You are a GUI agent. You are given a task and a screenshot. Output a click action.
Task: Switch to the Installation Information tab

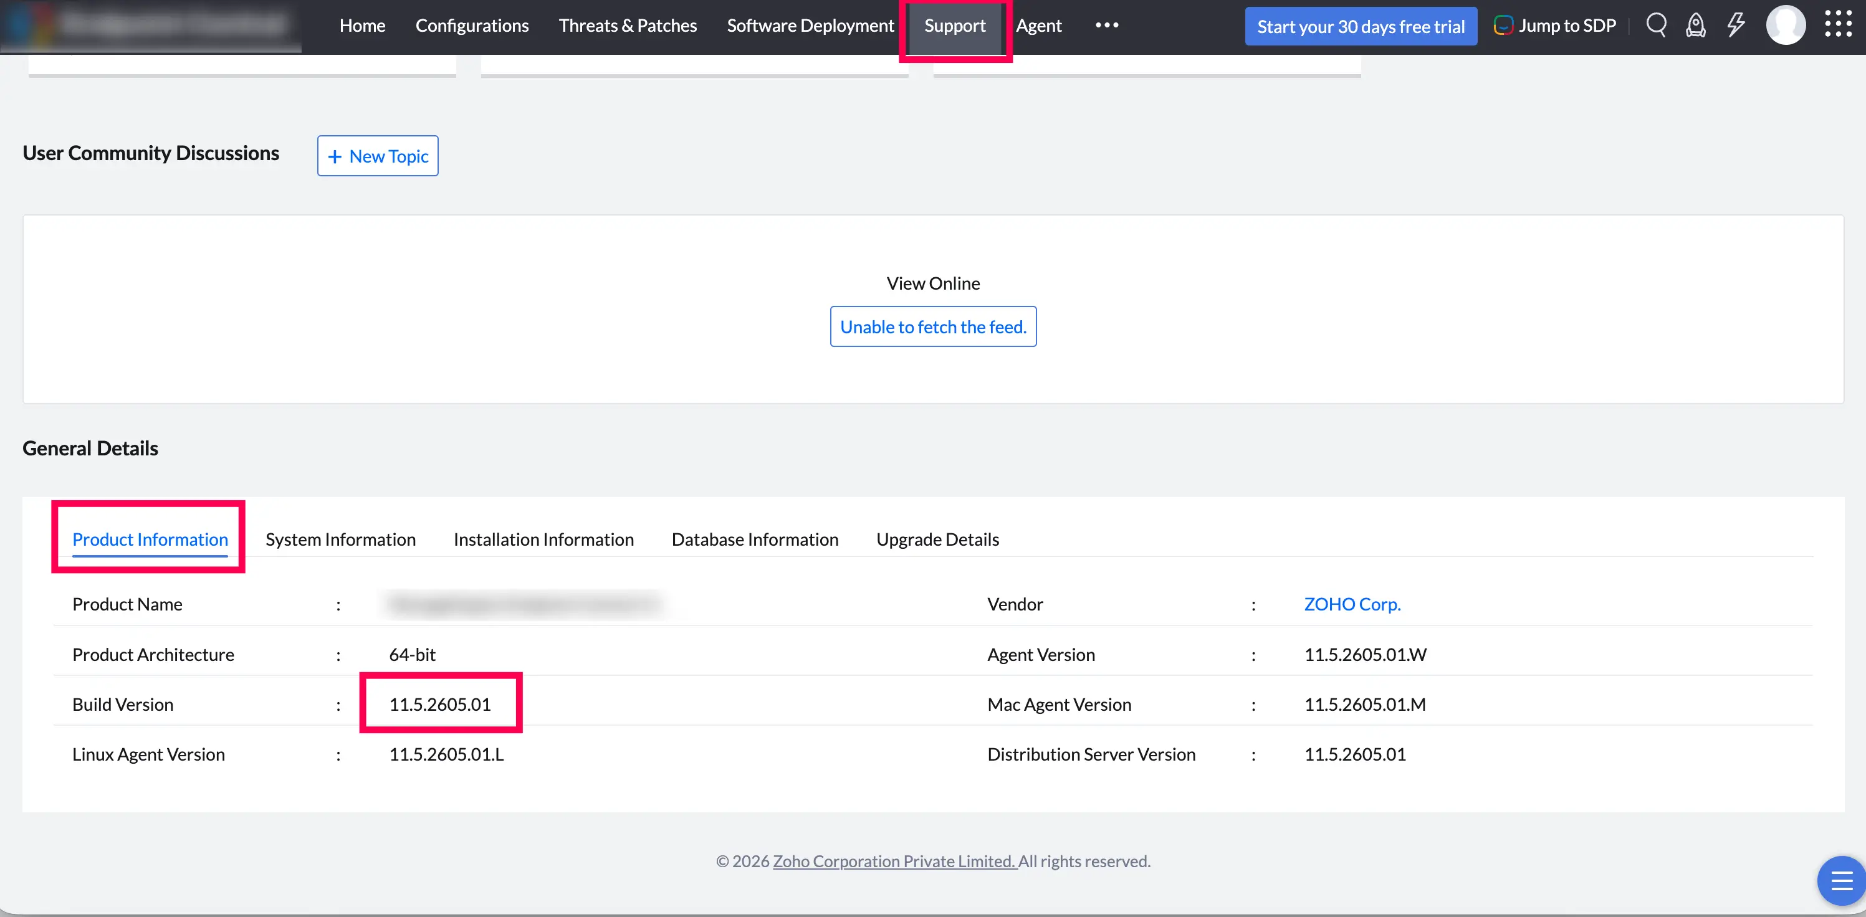pos(543,539)
